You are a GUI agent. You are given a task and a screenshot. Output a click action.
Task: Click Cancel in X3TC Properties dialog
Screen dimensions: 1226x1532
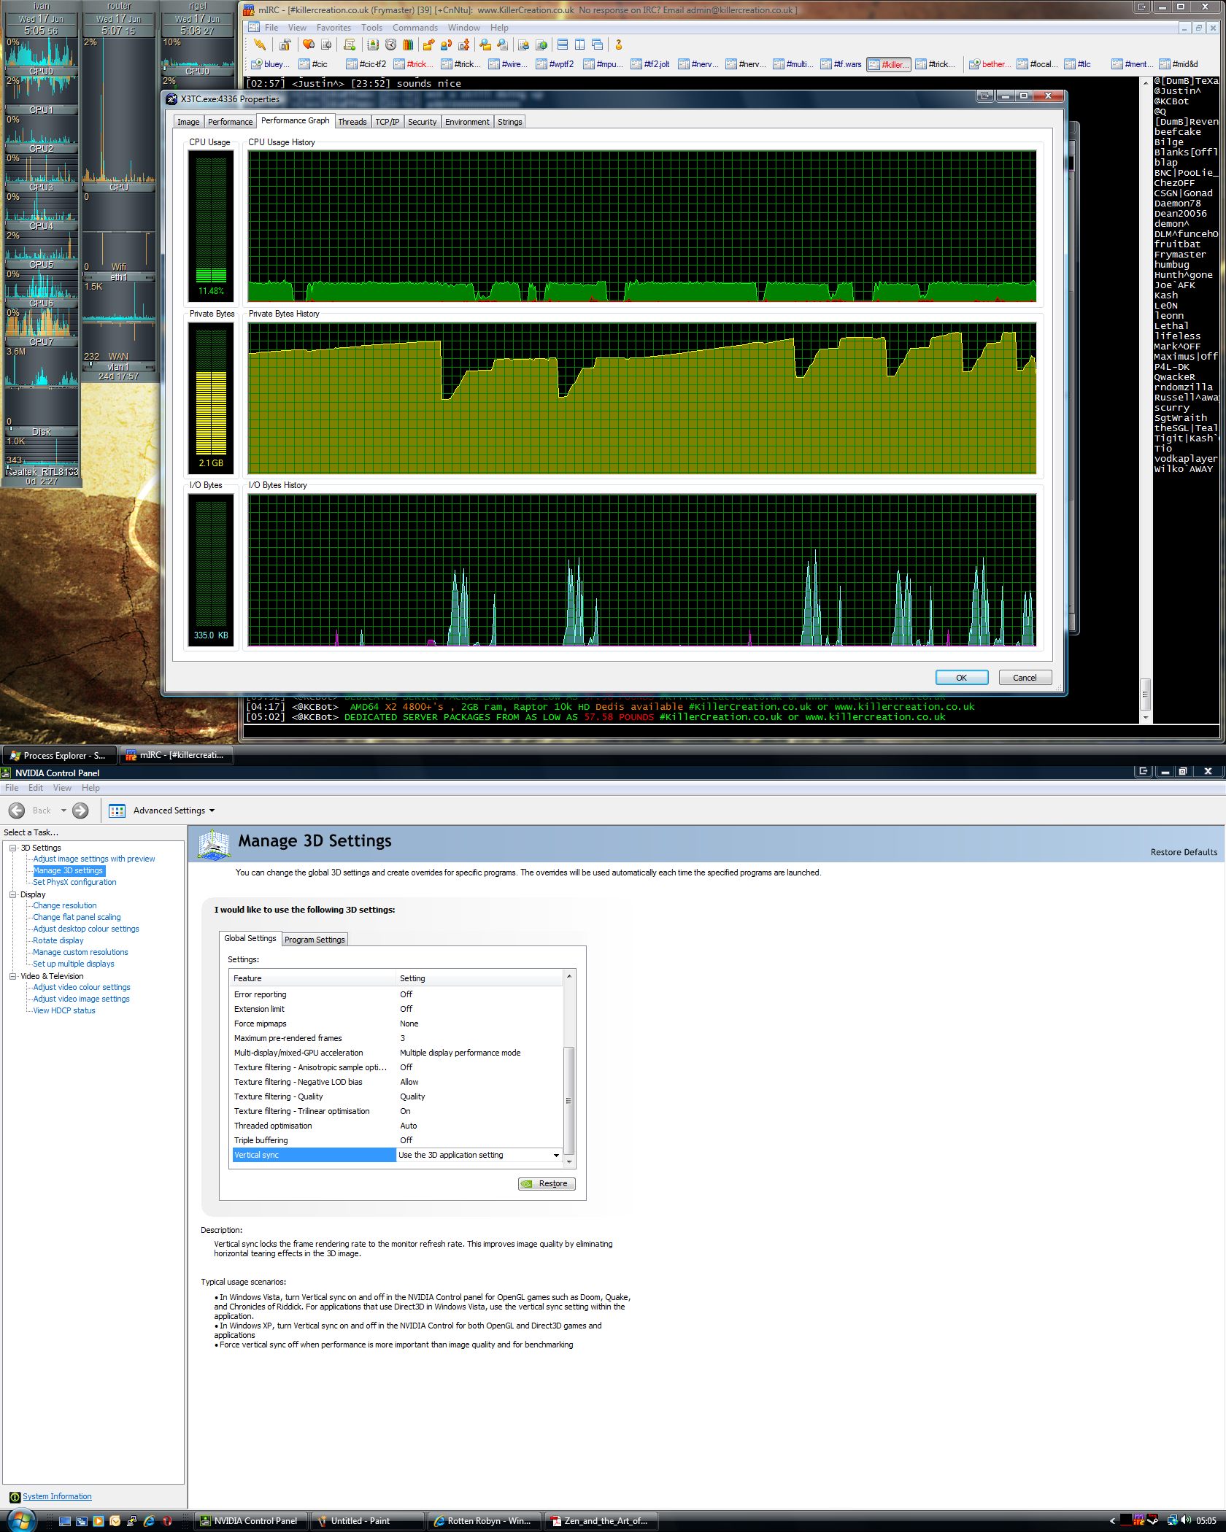pyautogui.click(x=1025, y=678)
